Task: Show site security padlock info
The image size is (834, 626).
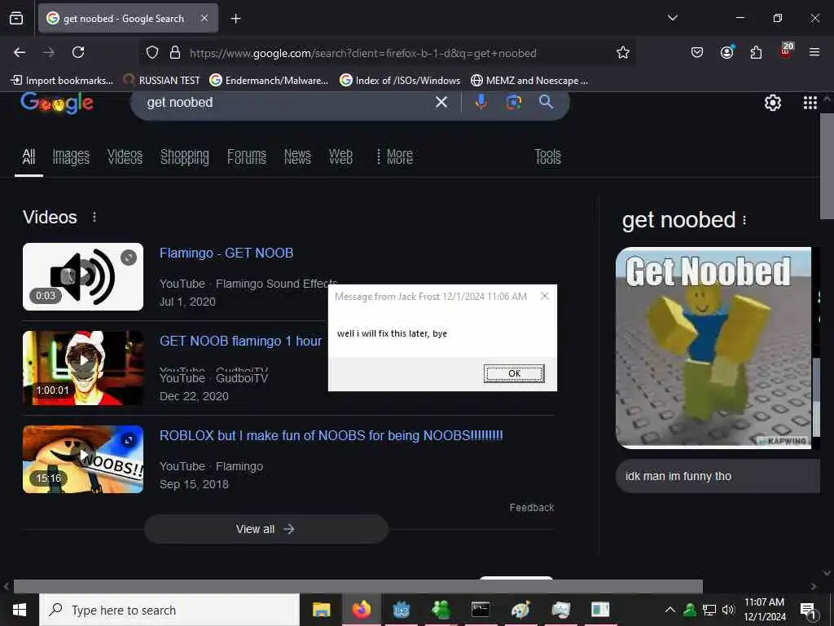Action: point(174,53)
